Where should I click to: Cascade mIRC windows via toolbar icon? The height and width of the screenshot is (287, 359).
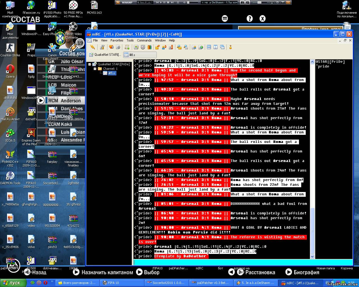[x=222, y=47]
